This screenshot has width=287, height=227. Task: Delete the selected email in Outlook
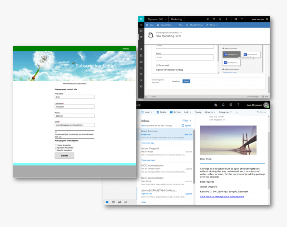point(161,112)
